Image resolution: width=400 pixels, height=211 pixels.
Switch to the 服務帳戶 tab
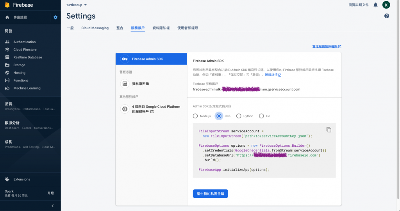[x=138, y=28]
